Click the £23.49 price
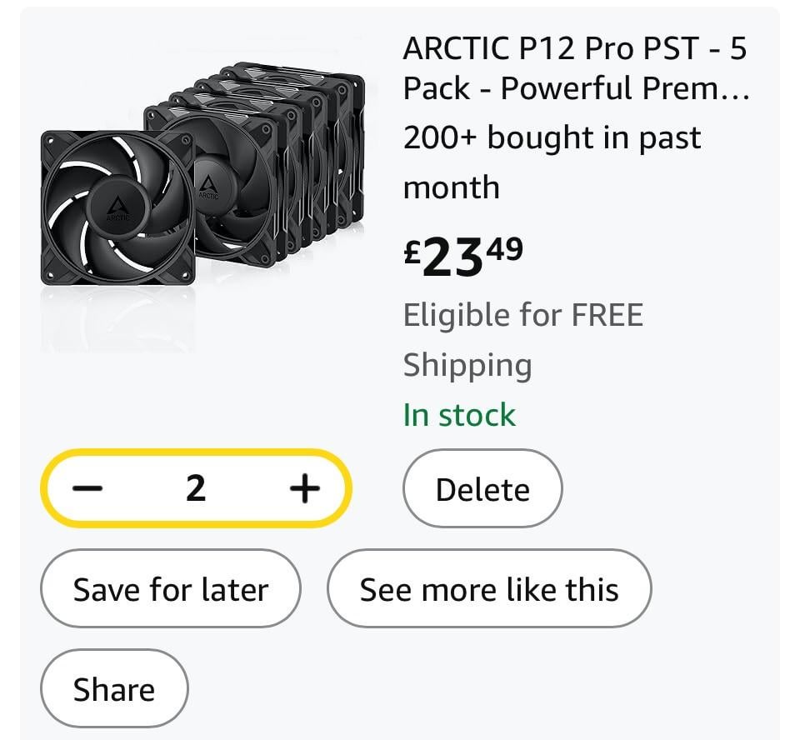Screen dimensions: 800x740 coord(463,256)
